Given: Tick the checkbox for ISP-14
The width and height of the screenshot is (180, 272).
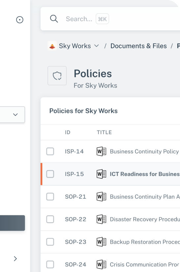Looking at the screenshot, I should tap(50, 152).
